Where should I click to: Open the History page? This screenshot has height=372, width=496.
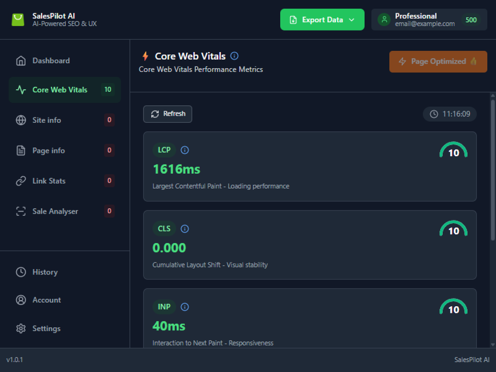[45, 272]
